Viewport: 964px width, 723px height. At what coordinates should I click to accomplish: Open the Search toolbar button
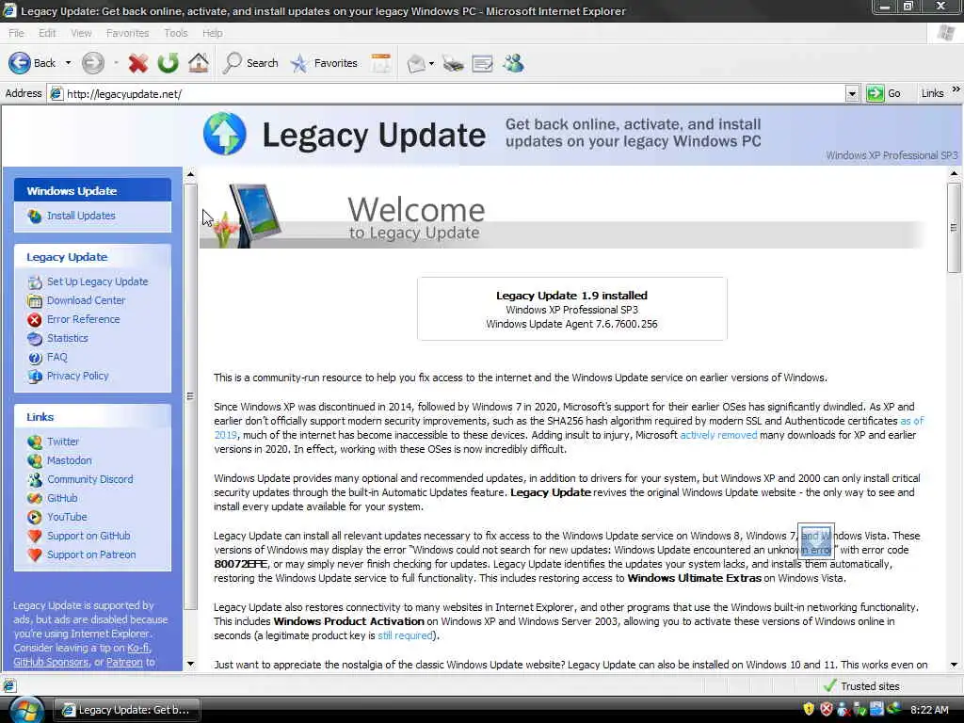tap(250, 63)
